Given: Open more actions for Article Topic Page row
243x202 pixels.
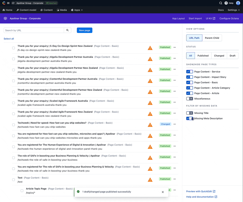Looking at the screenshot, I should point(175,190).
